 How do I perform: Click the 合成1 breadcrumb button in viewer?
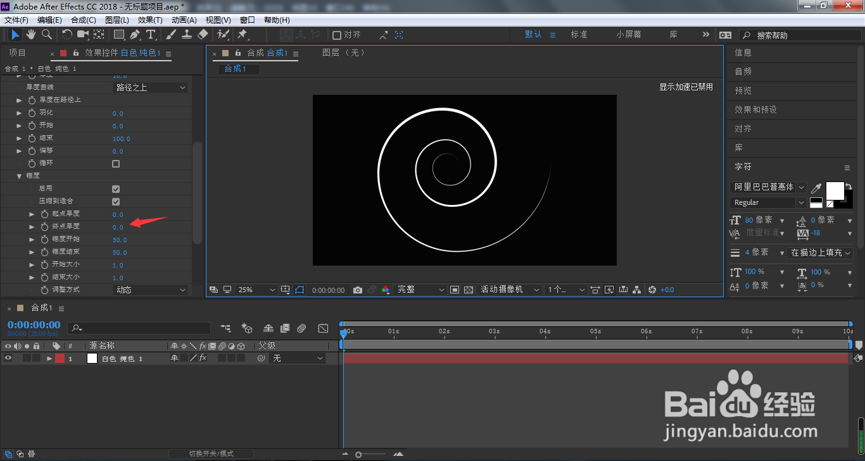(x=239, y=69)
